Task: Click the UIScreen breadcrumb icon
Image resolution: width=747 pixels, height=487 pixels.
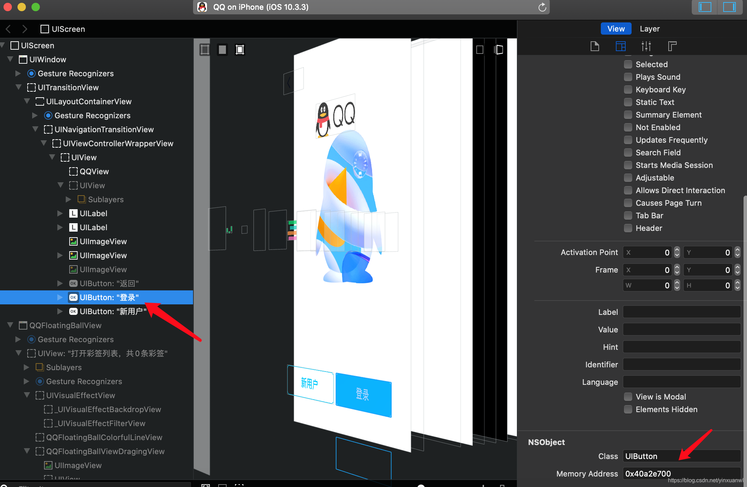Action: (x=44, y=29)
